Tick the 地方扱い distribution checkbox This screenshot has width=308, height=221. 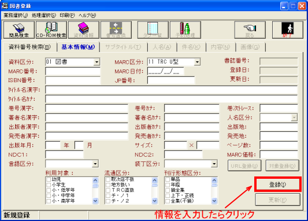pyautogui.click(x=108, y=185)
